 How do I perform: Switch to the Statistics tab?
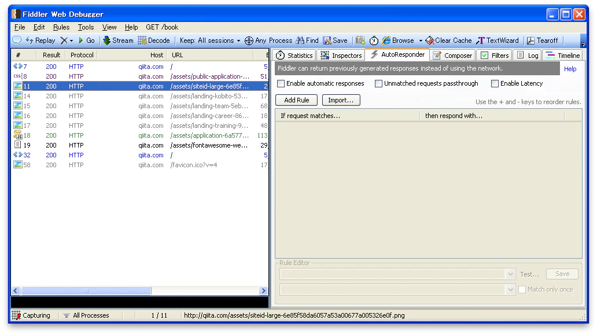tap(294, 55)
